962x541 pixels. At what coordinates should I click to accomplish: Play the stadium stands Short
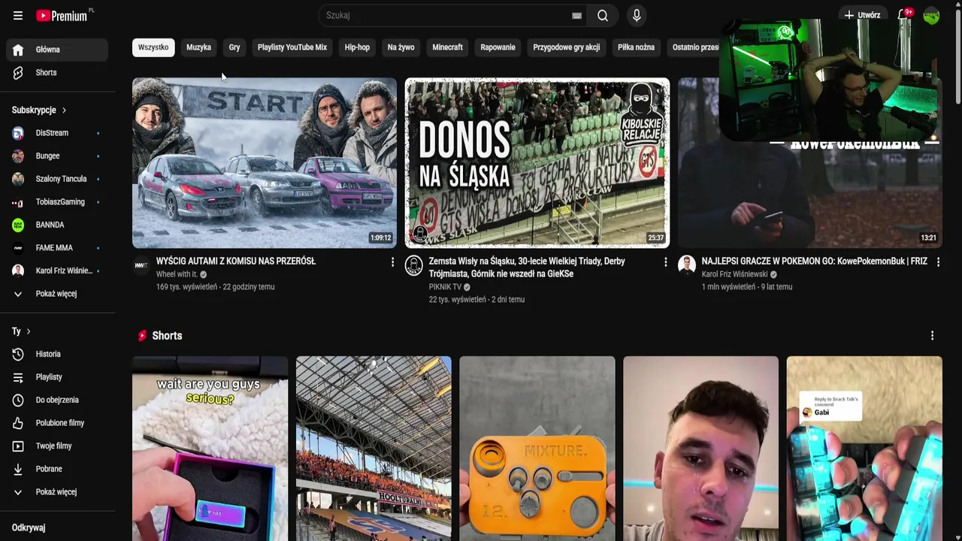(x=374, y=449)
